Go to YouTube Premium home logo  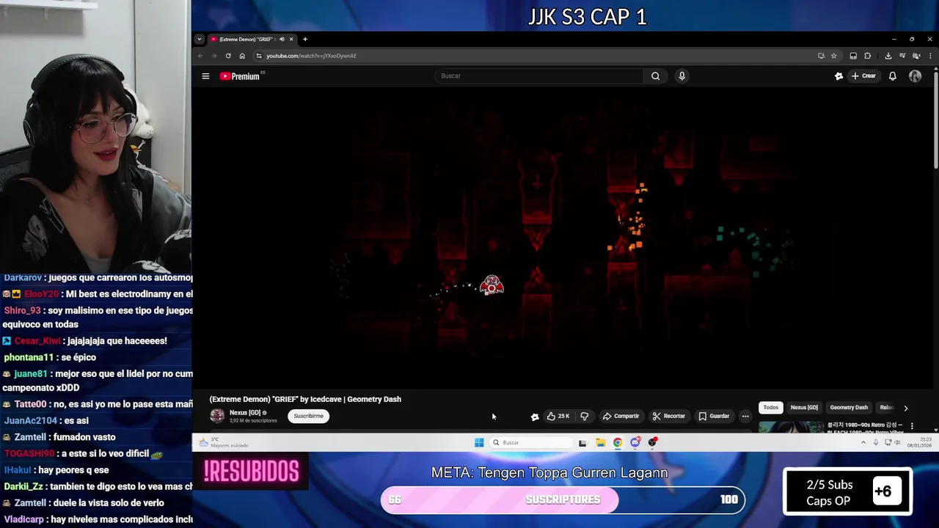[x=241, y=76]
